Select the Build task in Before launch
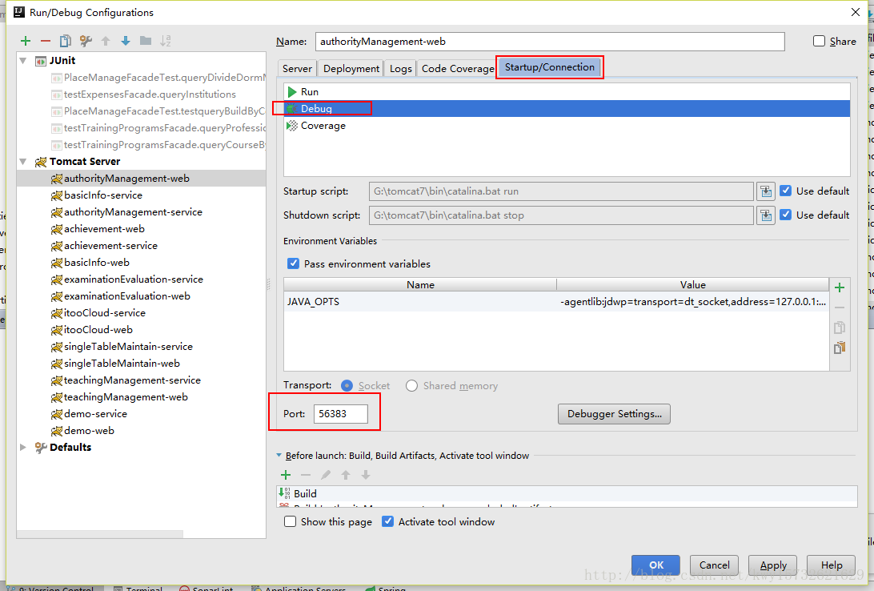Viewport: 874px width, 591px height. [x=567, y=493]
